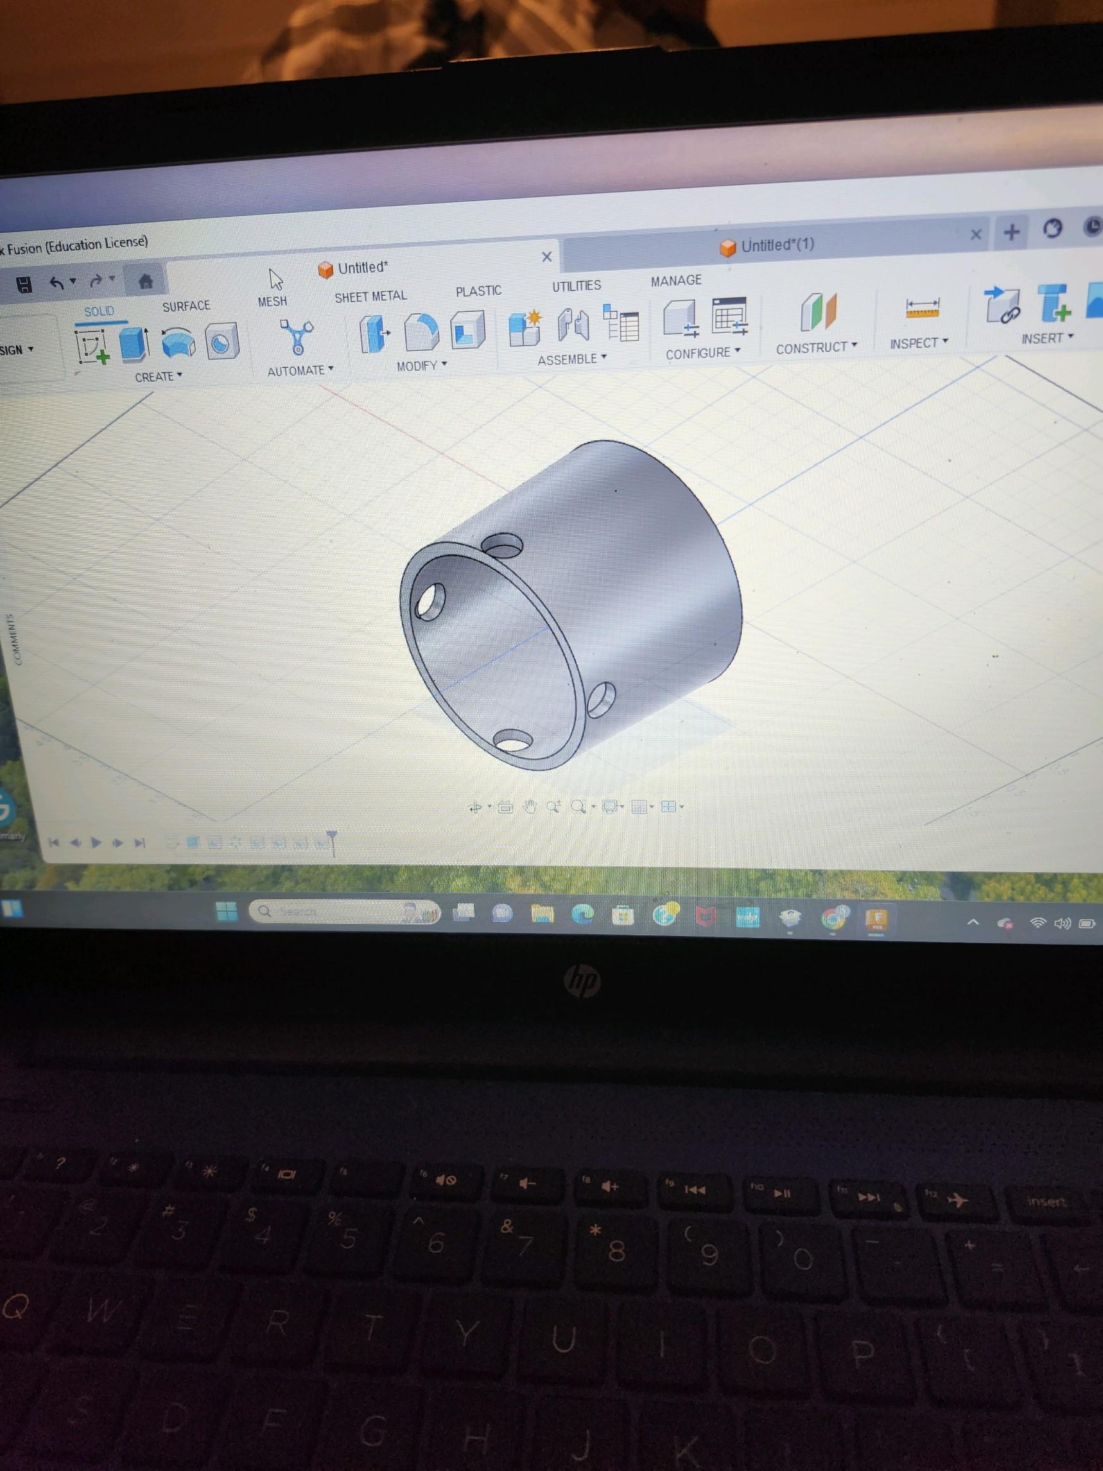
Task: Select the Joint tool
Action: tap(574, 325)
